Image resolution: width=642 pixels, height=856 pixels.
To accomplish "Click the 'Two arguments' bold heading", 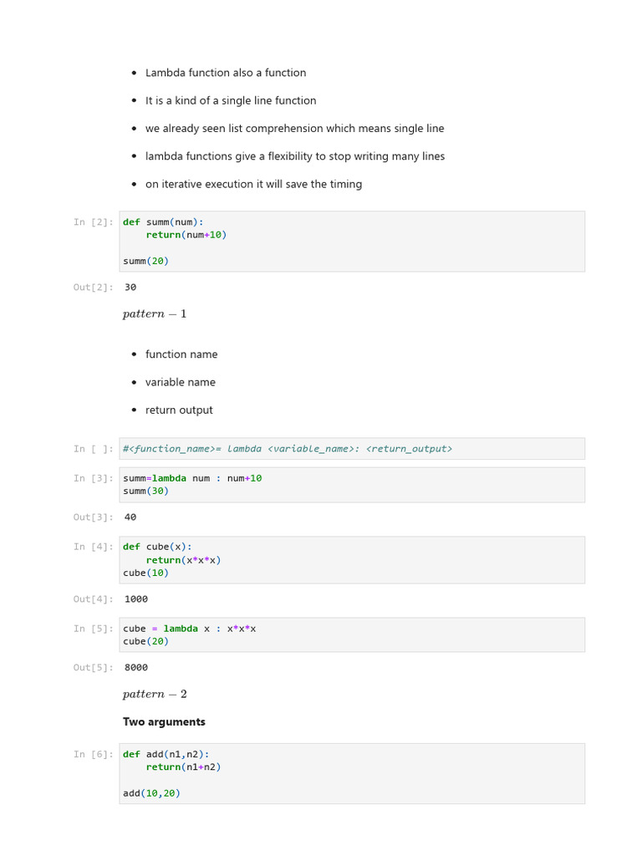I will [164, 722].
